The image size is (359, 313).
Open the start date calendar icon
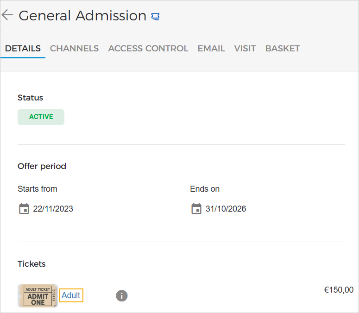point(24,209)
